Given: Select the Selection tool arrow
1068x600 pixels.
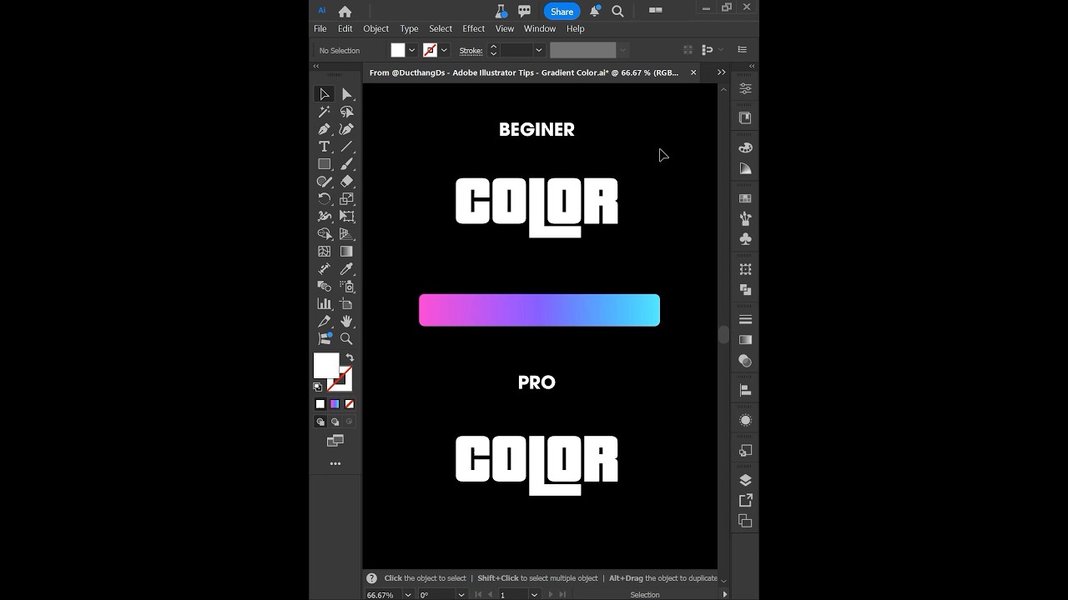Looking at the screenshot, I should click(x=325, y=94).
